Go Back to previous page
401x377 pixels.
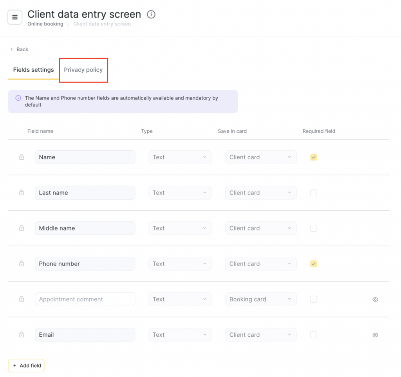(x=19, y=49)
